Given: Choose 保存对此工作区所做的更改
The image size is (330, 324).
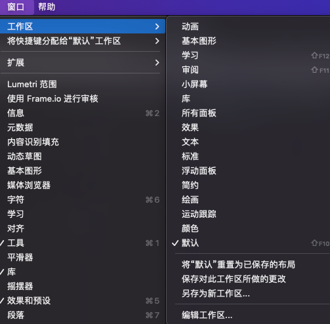Looking at the screenshot, I should pos(249,279).
